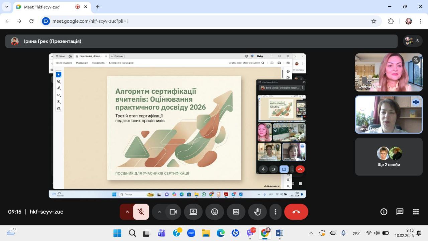Expand camera video options chevron
Screen dimensions: 428x241
pyautogui.click(x=159, y=212)
